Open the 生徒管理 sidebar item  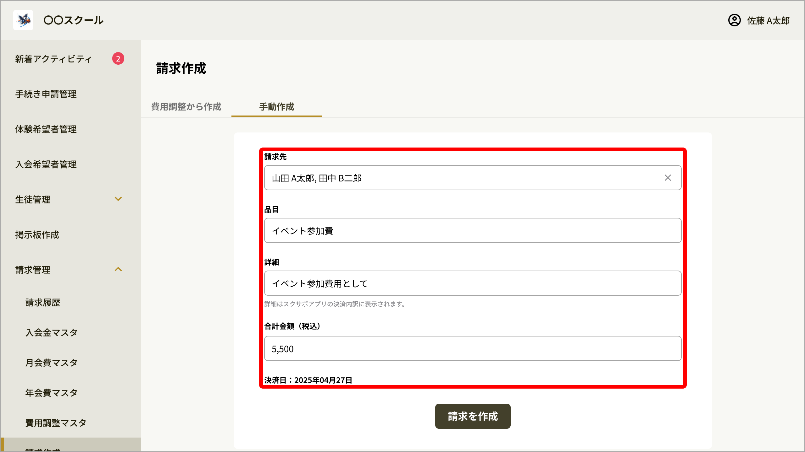tap(33, 200)
